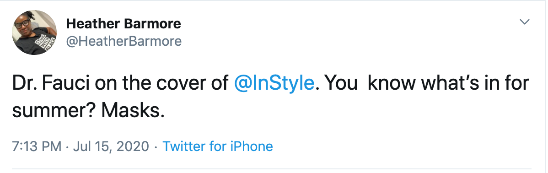
Task: Click the first name 'Heather' in the header
Action: (93, 24)
